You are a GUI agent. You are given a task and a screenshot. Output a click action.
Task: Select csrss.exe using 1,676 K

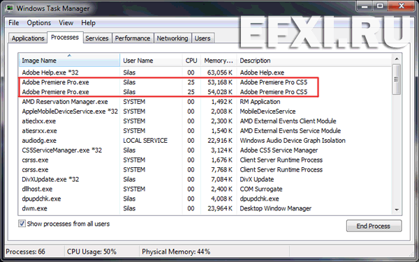[205, 160]
